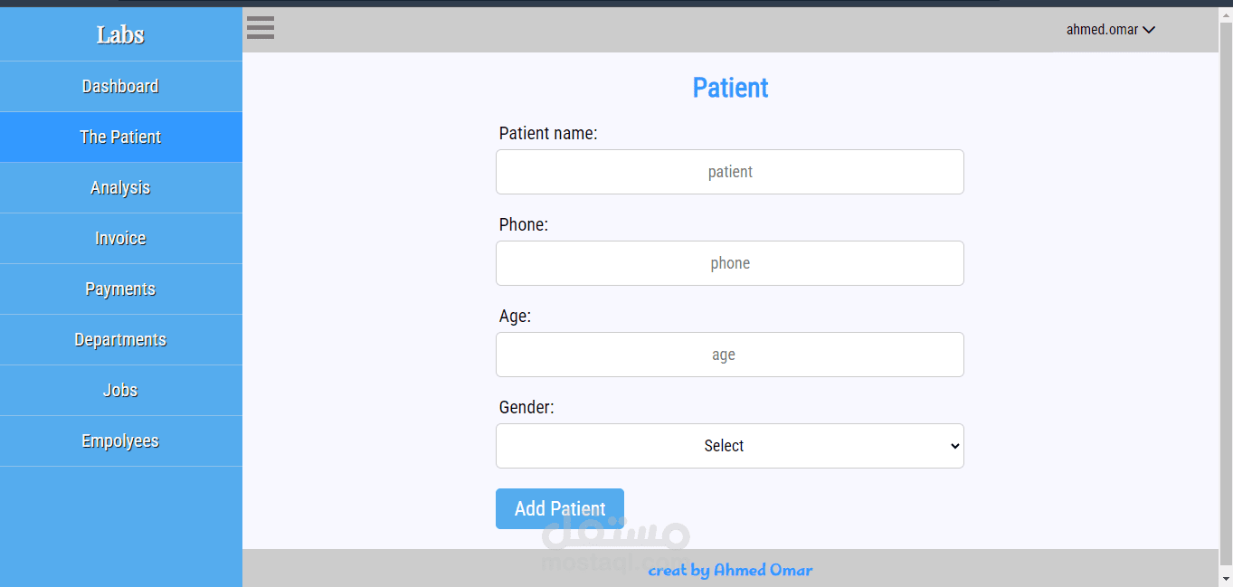This screenshot has width=1233, height=587.
Task: Click the Labs logo title
Action: 120,34
